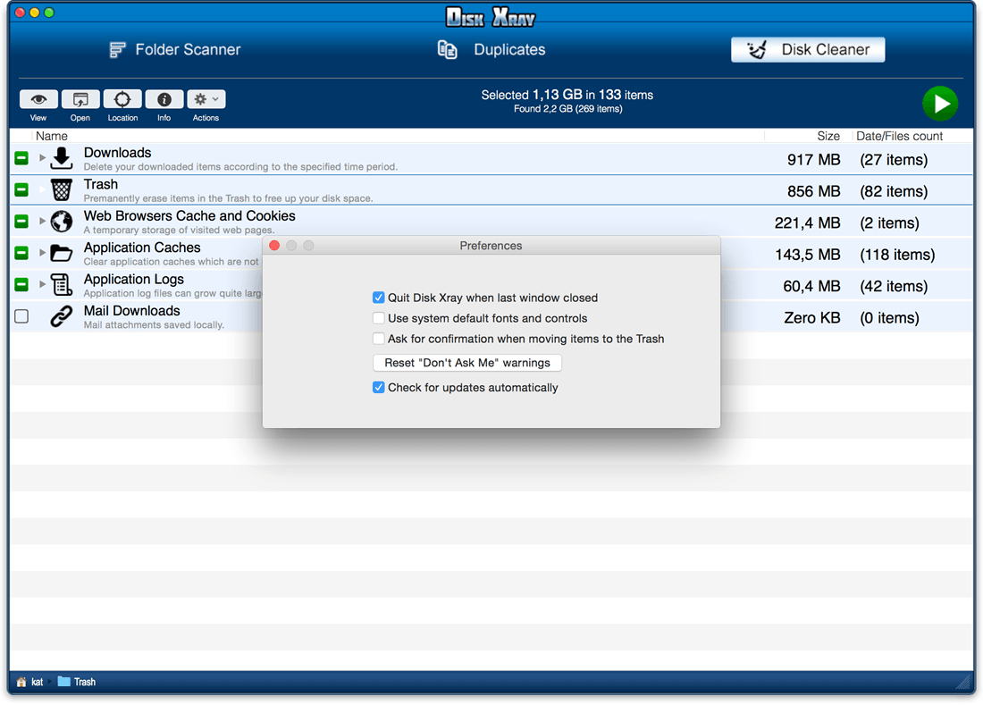Image resolution: width=983 pixels, height=705 pixels.
Task: Enable Use system default fonts and controls
Action: coord(378,318)
